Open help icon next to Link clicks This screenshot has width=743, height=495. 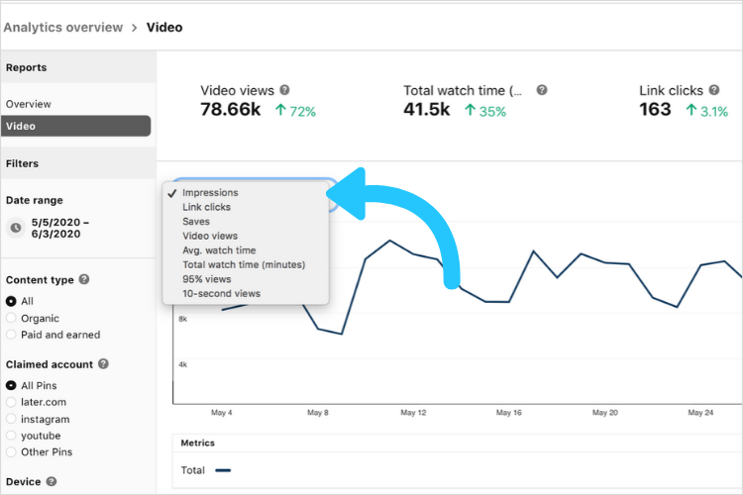click(714, 89)
